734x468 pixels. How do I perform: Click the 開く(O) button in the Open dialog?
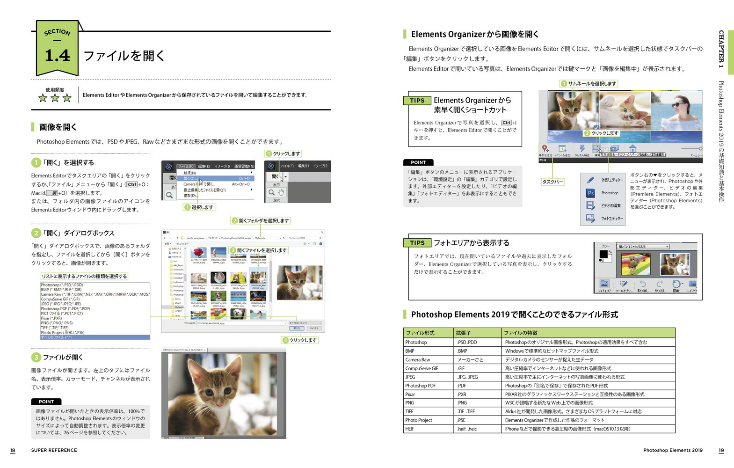coord(297,328)
